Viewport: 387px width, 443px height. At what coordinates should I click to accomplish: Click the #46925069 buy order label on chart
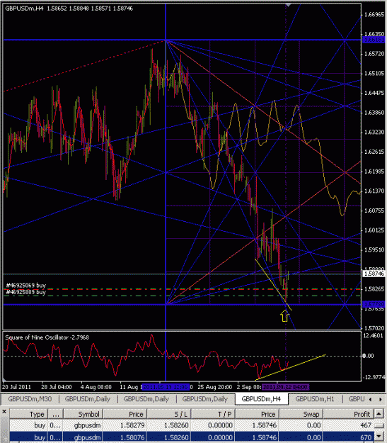click(x=26, y=285)
